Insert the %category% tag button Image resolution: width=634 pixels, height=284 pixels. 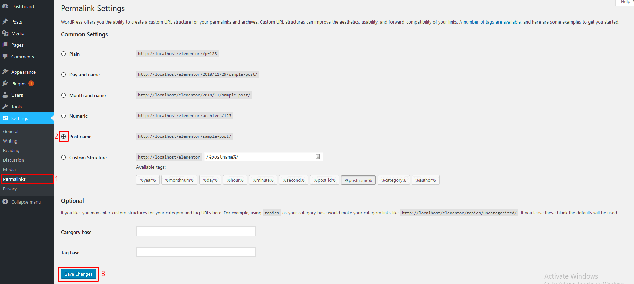pos(394,180)
